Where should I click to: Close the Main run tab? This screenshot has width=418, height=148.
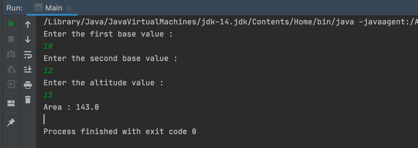click(69, 8)
